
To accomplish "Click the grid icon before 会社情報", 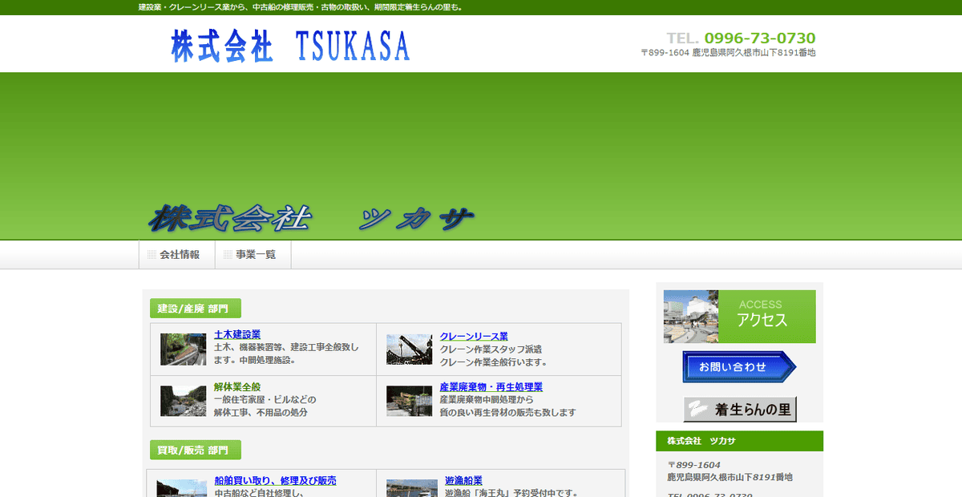I will pos(152,254).
